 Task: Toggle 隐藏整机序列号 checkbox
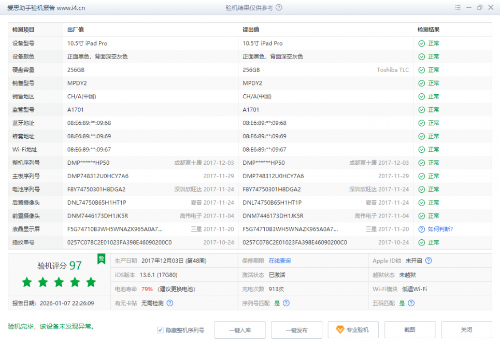coord(160,330)
